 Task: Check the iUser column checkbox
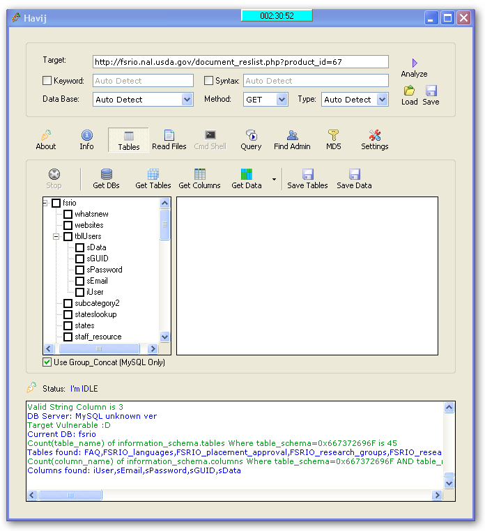click(x=80, y=292)
